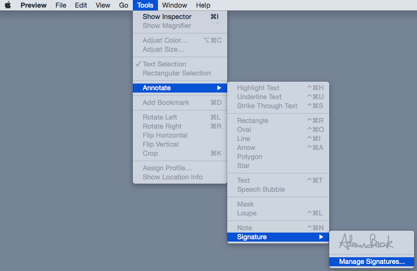Choose Show Inspector
The width and height of the screenshot is (417, 271).
[x=180, y=17]
